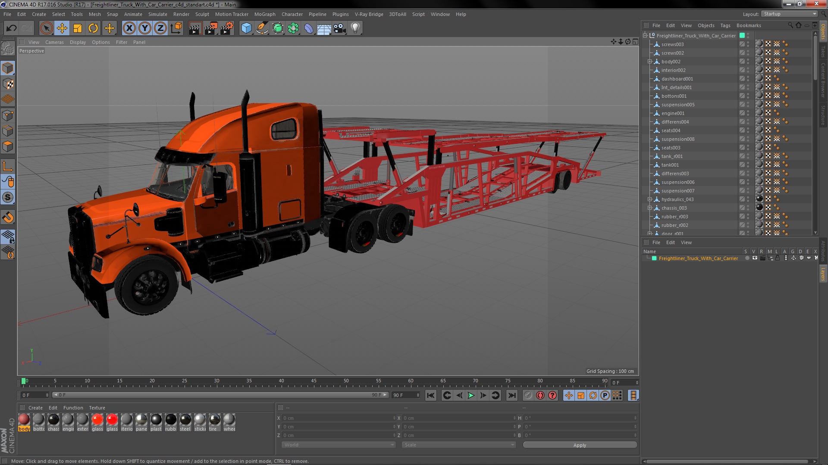Open the Layers side tab
The image size is (828, 465).
823,274
